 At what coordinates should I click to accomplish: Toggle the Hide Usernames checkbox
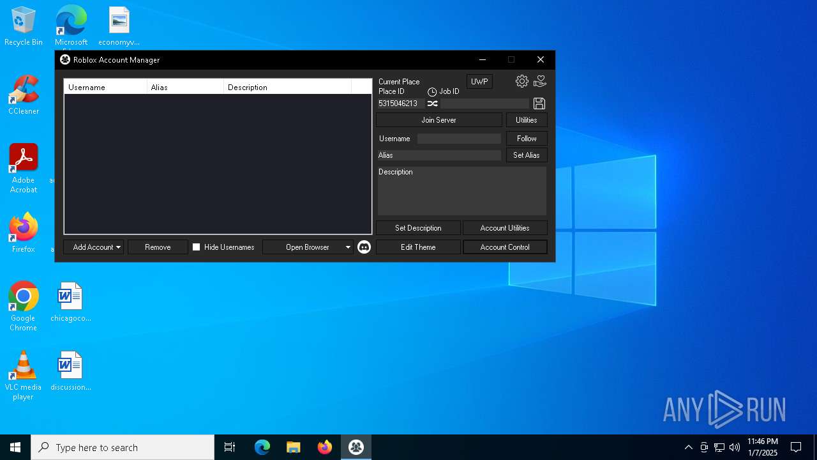(197, 247)
